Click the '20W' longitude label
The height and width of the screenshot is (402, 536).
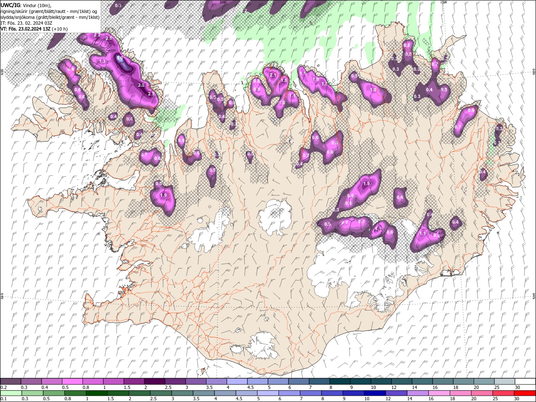223,2
